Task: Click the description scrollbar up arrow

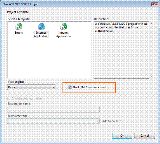Action: [151, 24]
